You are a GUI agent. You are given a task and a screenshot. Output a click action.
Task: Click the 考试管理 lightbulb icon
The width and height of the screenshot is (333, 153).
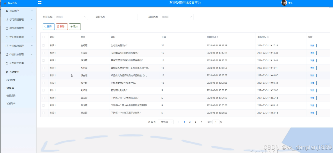7,72
